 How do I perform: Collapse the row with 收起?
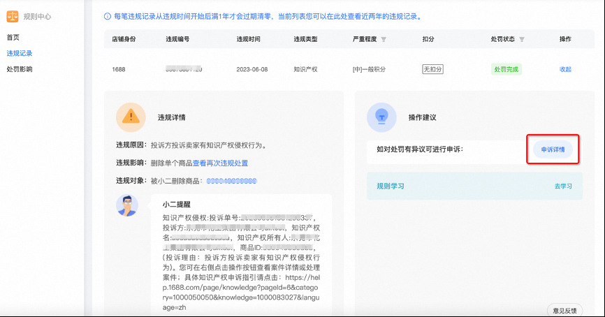tap(565, 69)
